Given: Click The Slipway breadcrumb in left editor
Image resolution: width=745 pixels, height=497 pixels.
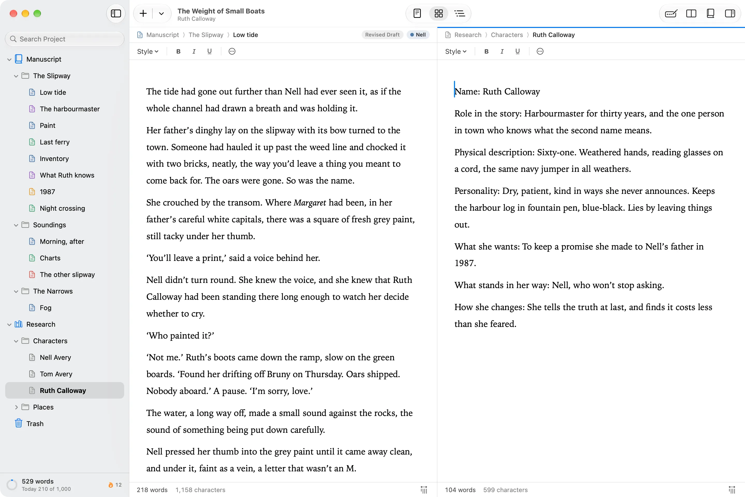Looking at the screenshot, I should (206, 35).
